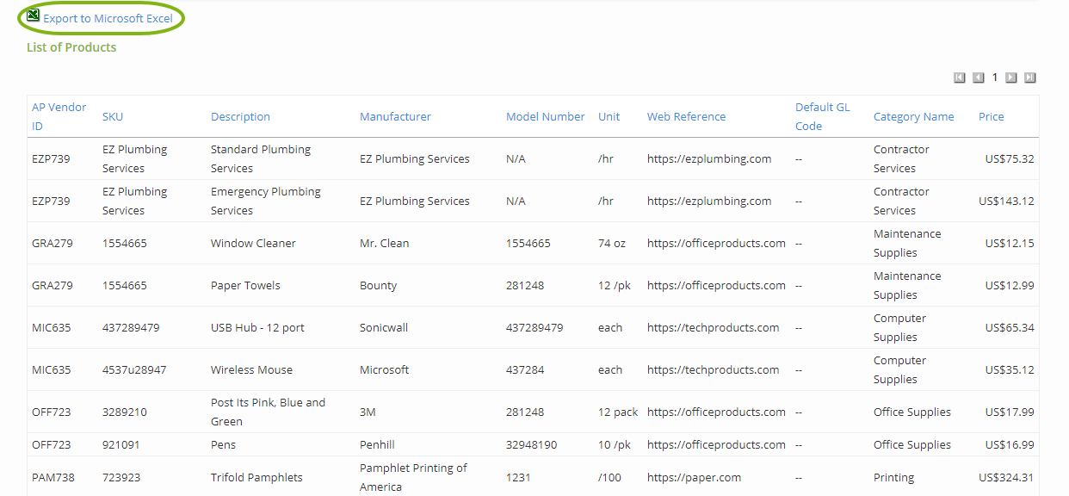1069x496 pixels.
Task: Click the Trifold Pamphlets row description
Action: (x=256, y=477)
